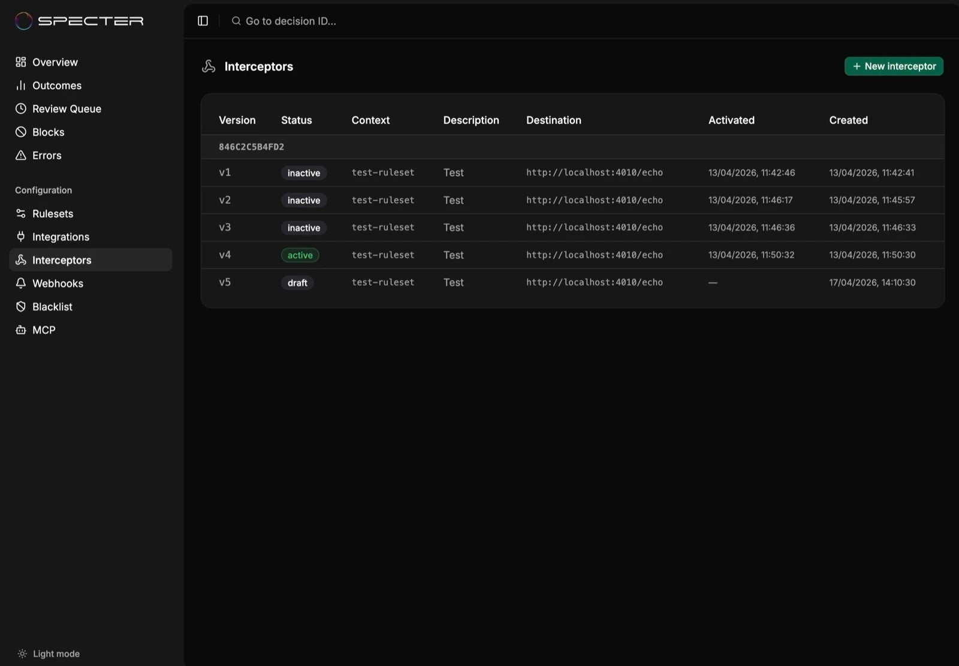Open the v3 interceptor row

point(572,228)
